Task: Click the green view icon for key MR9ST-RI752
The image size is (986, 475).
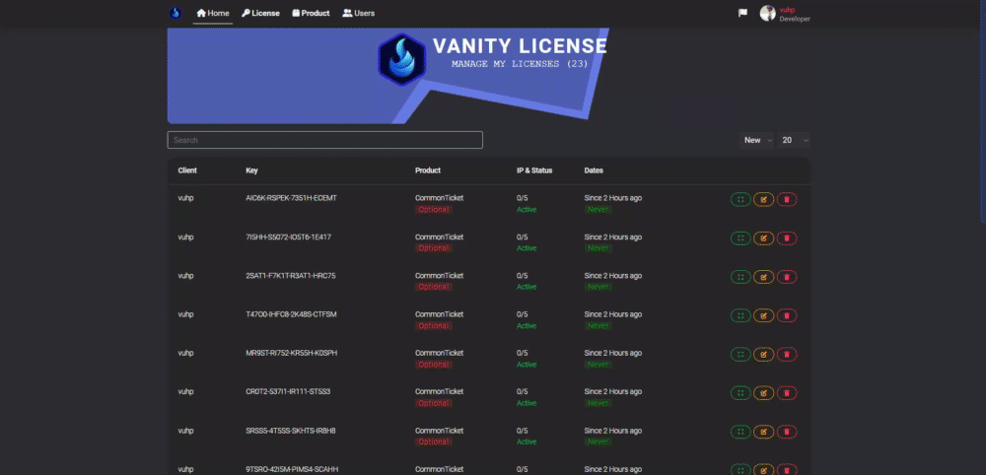Action: tap(740, 355)
